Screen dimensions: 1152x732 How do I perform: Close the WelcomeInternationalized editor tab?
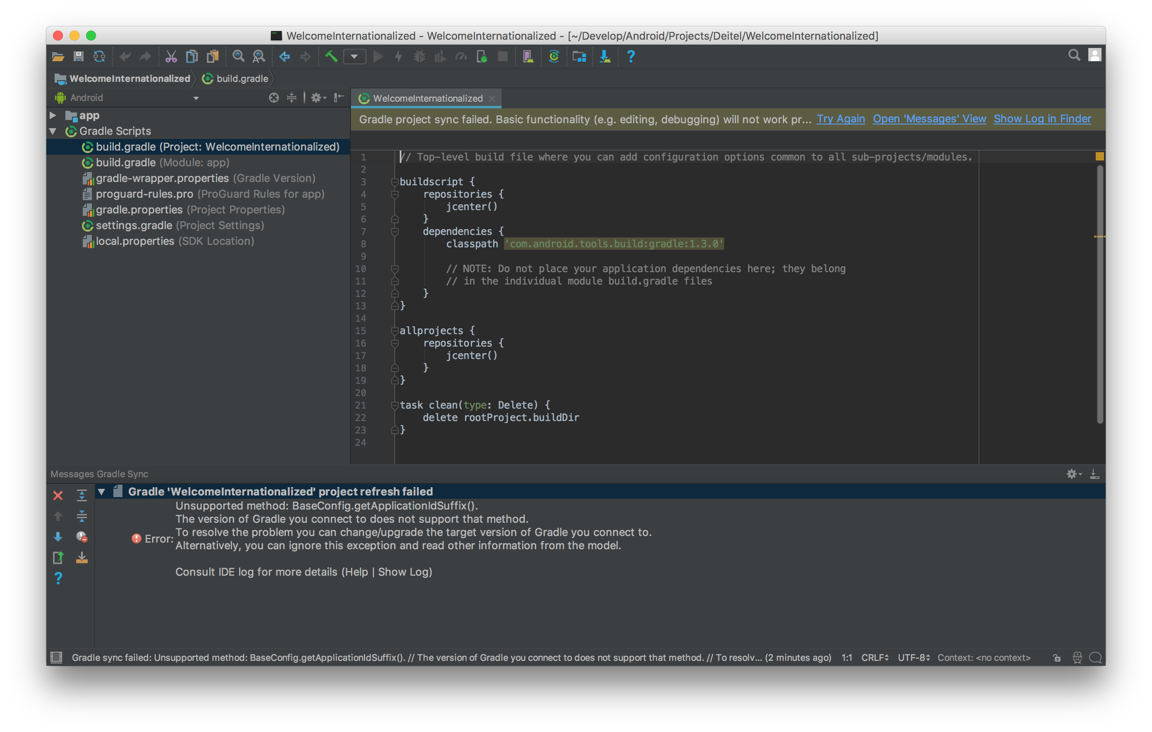coord(492,98)
